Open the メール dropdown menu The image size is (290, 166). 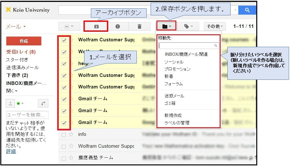point(16,27)
